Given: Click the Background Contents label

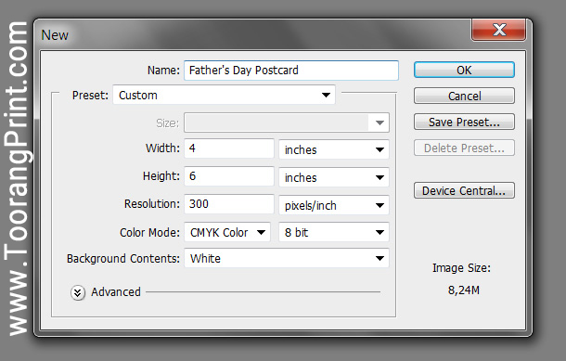Looking at the screenshot, I should [123, 259].
